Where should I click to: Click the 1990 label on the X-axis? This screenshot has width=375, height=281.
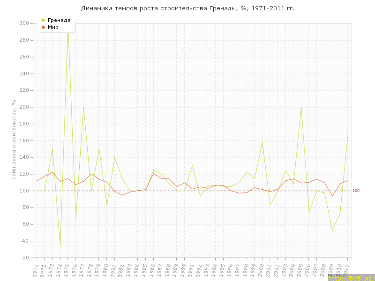click(183, 270)
